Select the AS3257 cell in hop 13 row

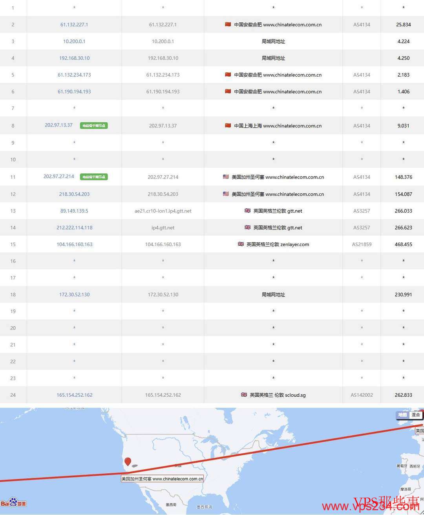coord(362,211)
